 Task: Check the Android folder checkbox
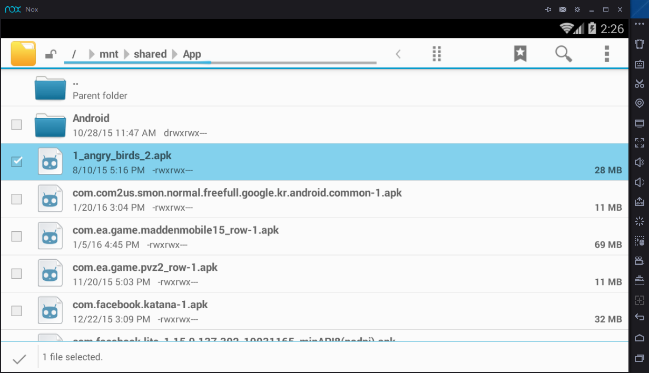pyautogui.click(x=17, y=124)
